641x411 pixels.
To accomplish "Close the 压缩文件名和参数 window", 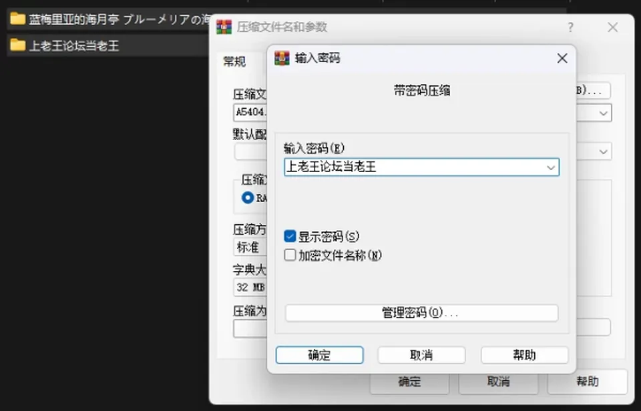I will click(612, 27).
